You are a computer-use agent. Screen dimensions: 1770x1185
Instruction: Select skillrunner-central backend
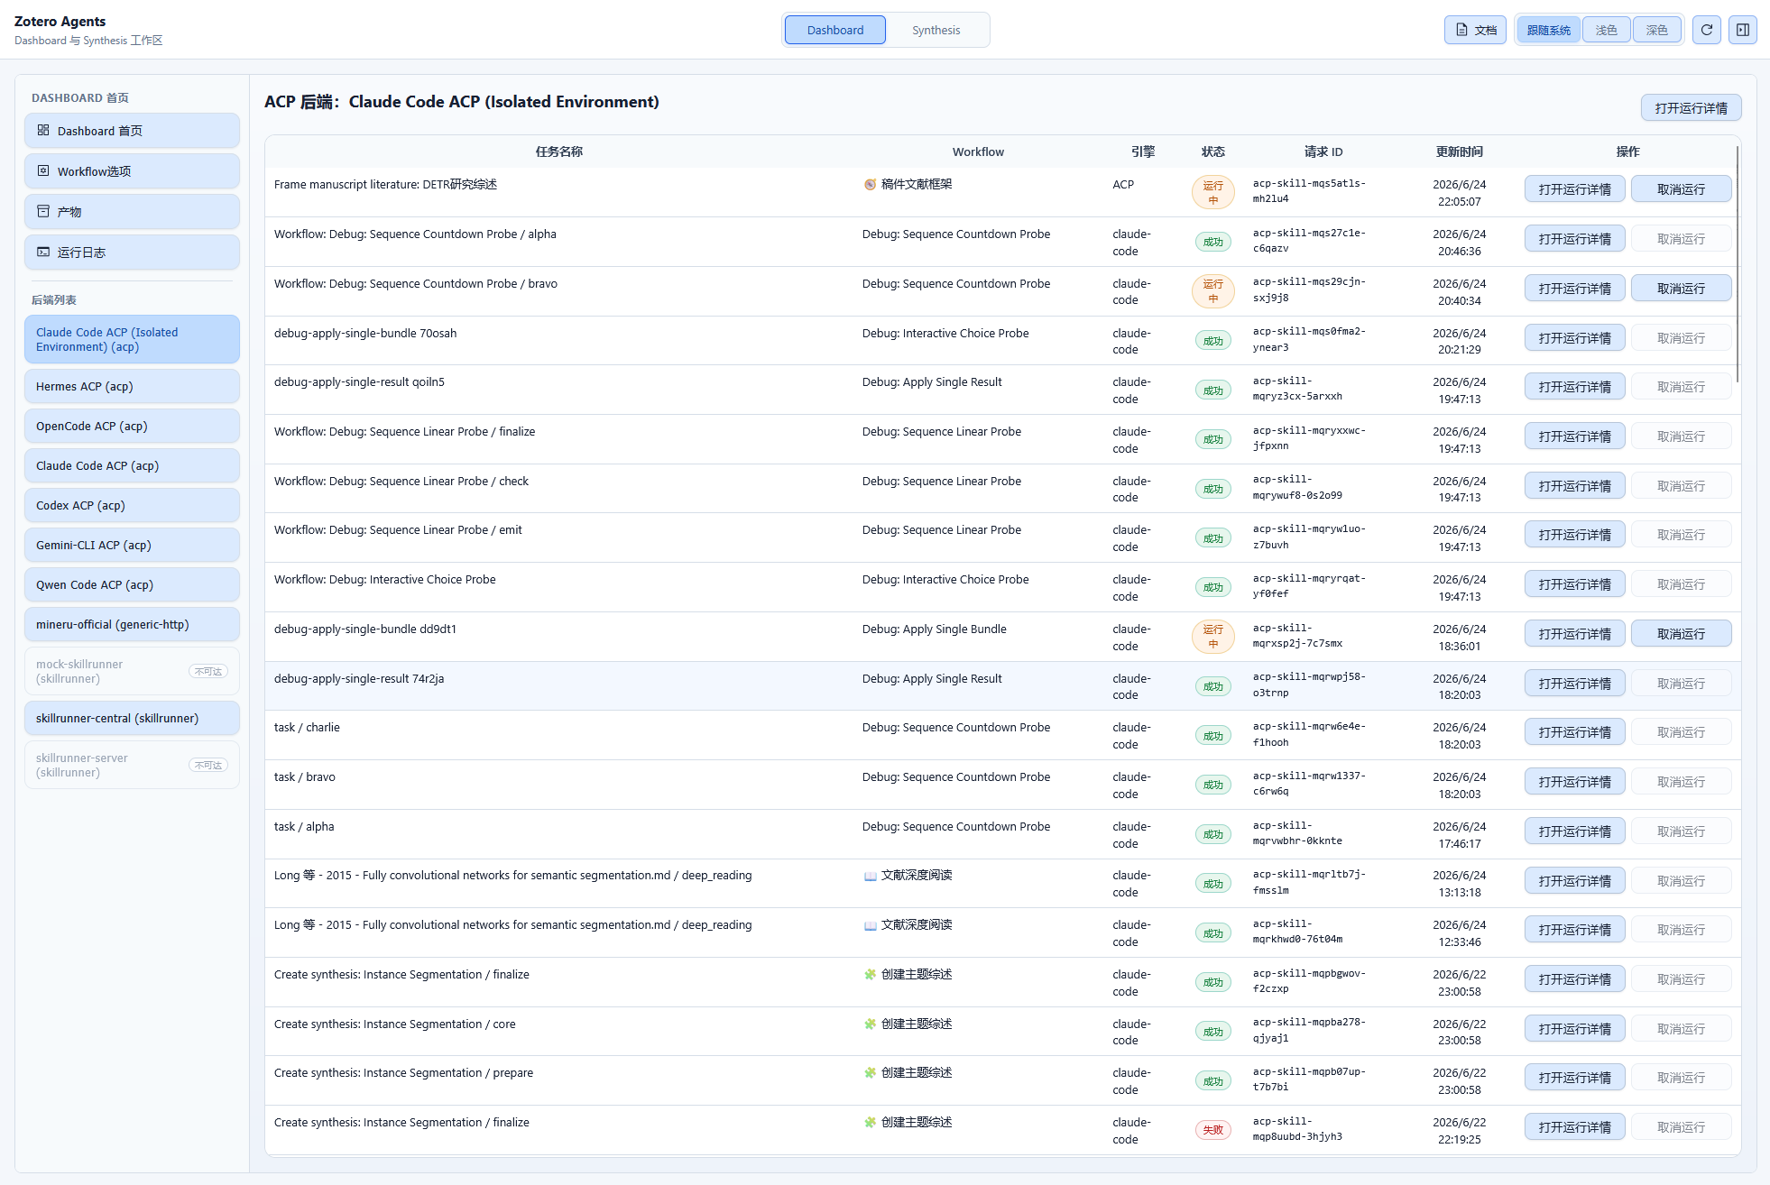tap(132, 718)
